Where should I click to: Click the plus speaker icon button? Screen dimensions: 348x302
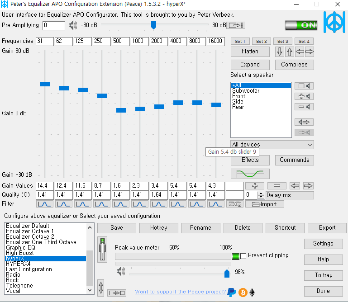click(304, 96)
